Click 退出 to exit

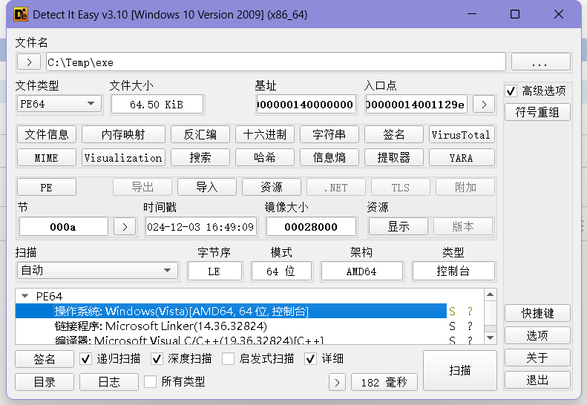point(537,381)
